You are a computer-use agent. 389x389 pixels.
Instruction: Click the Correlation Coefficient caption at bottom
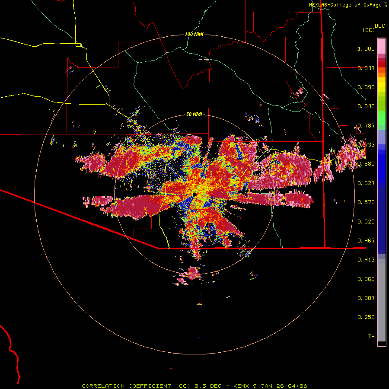(194, 386)
